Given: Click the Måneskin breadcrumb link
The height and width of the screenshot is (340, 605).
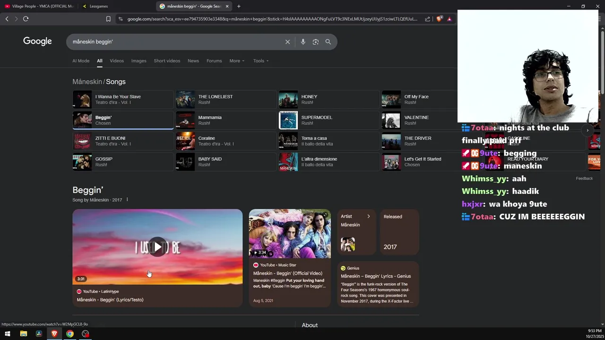Looking at the screenshot, I should (x=87, y=82).
